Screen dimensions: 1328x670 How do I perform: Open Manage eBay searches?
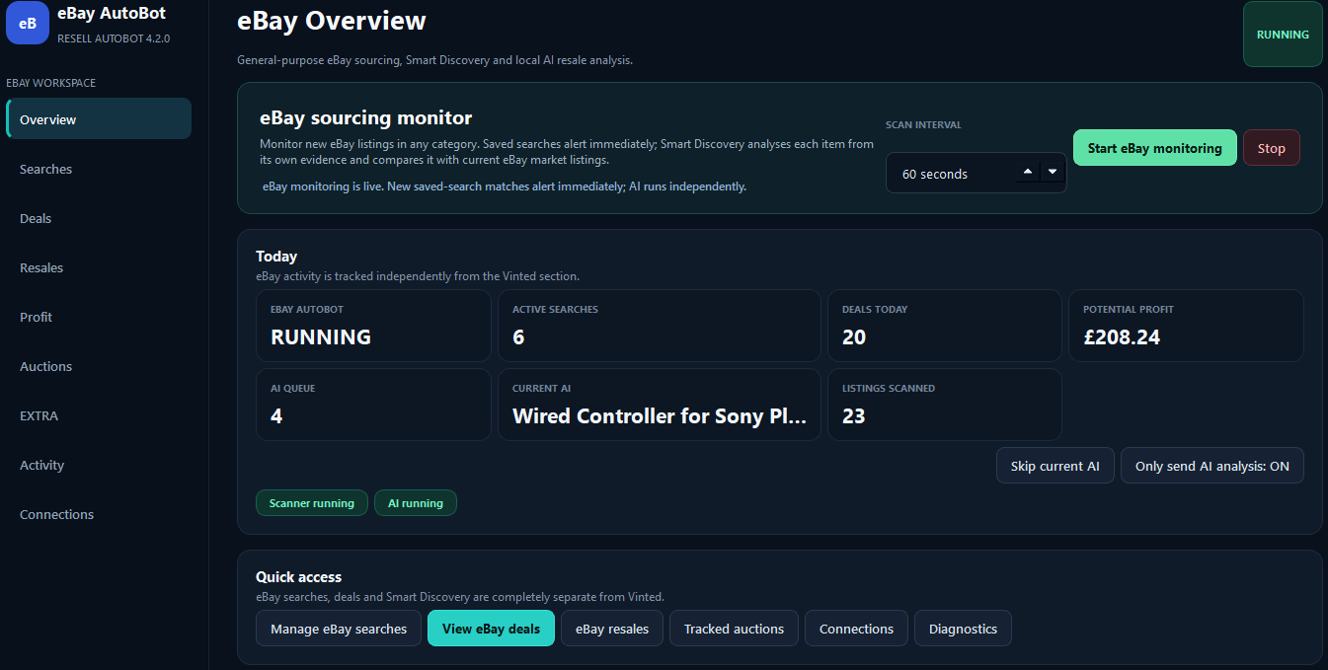pos(339,629)
